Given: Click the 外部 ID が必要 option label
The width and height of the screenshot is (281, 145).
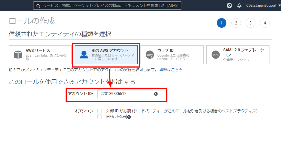Looking at the screenshot, I should tap(182, 111).
